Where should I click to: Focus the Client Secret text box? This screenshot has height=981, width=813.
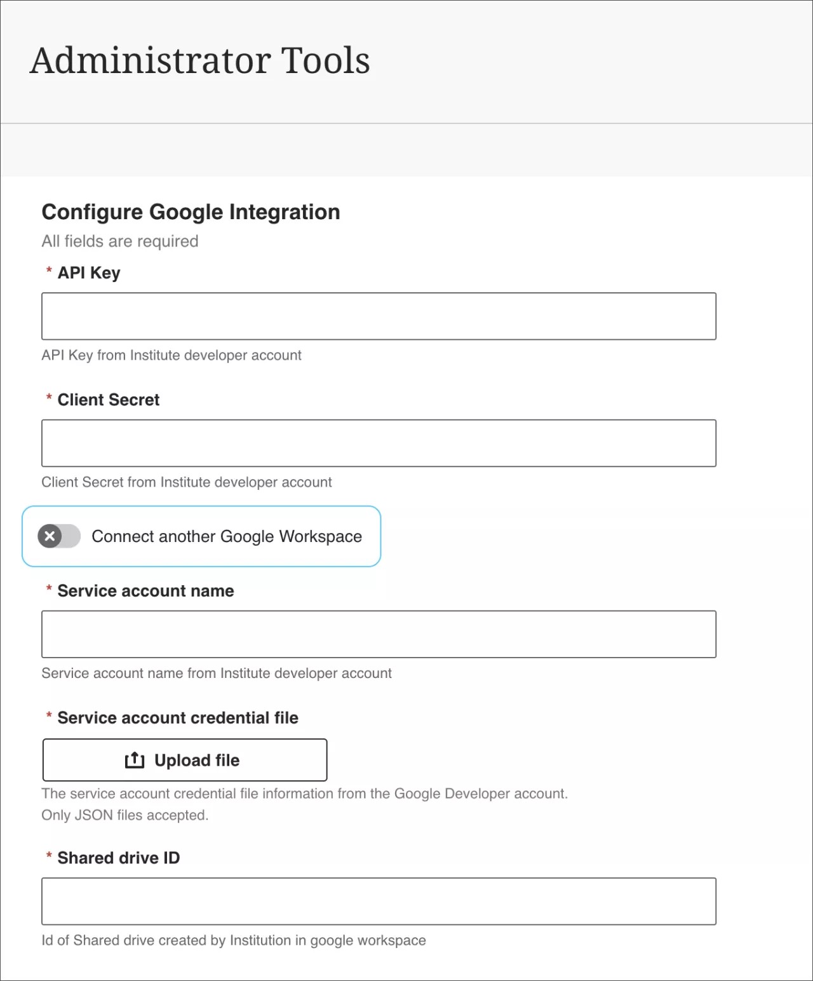coord(379,443)
